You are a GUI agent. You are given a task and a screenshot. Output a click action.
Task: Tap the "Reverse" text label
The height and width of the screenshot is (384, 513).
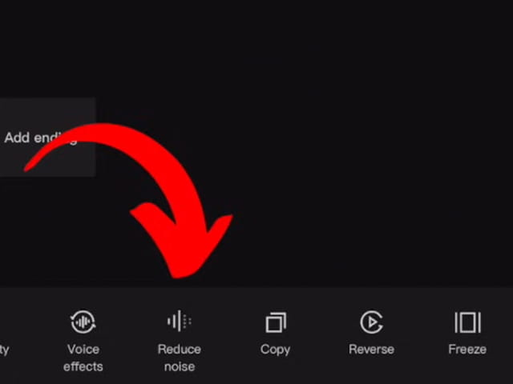(x=371, y=350)
